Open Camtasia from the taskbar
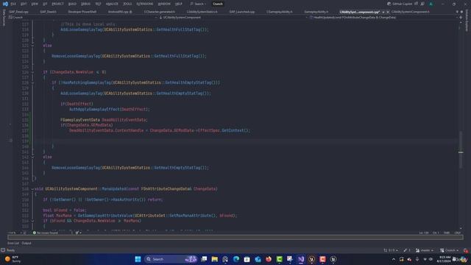The width and height of the screenshot is (471, 265). coord(280,259)
